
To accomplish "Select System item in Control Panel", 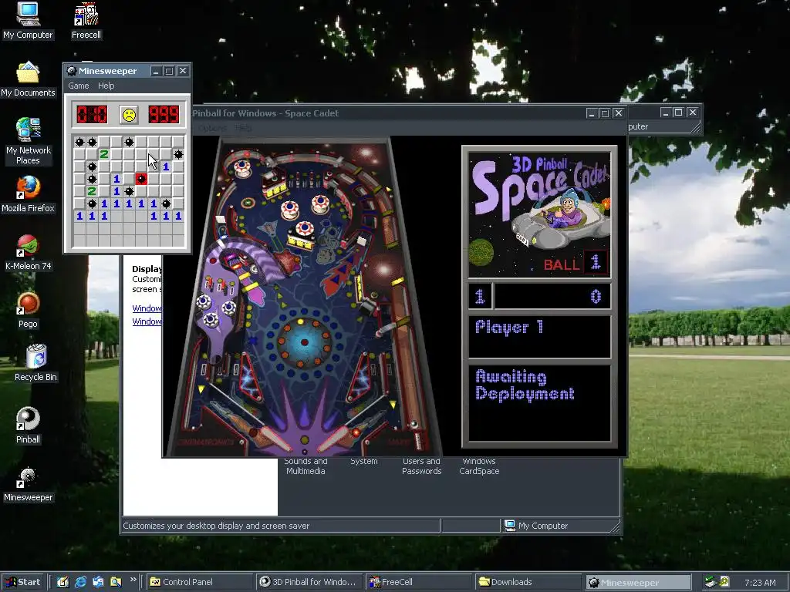I will [x=364, y=461].
